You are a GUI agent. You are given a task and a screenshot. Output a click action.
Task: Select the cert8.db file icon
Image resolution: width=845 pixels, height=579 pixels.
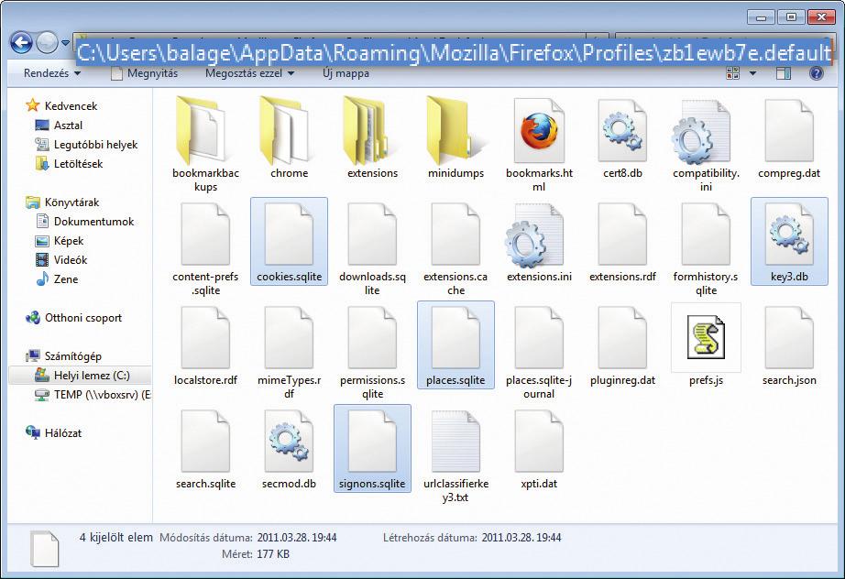[622, 131]
